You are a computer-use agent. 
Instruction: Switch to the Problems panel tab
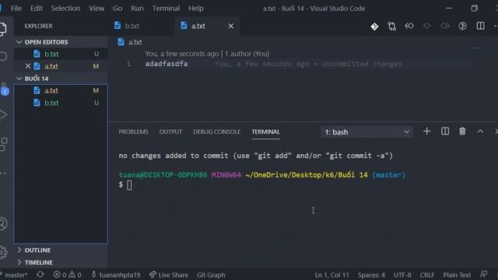133,131
